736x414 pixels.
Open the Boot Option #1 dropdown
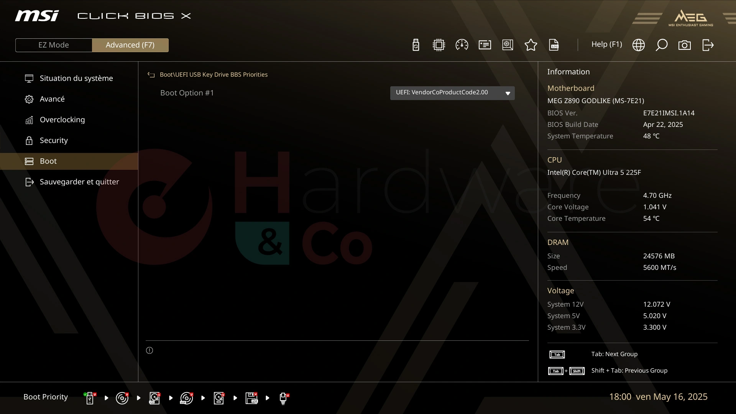point(452,93)
